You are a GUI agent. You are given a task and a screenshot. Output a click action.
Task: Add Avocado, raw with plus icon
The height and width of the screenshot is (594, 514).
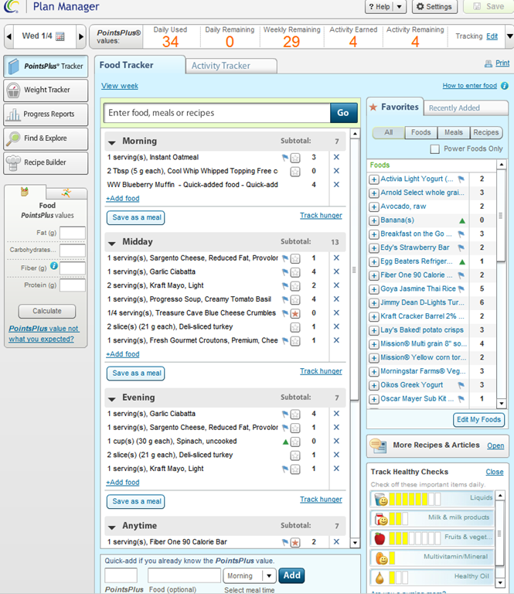coord(374,207)
